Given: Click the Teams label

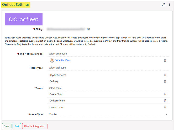Looking at the screenshot, I should (x=39, y=88).
